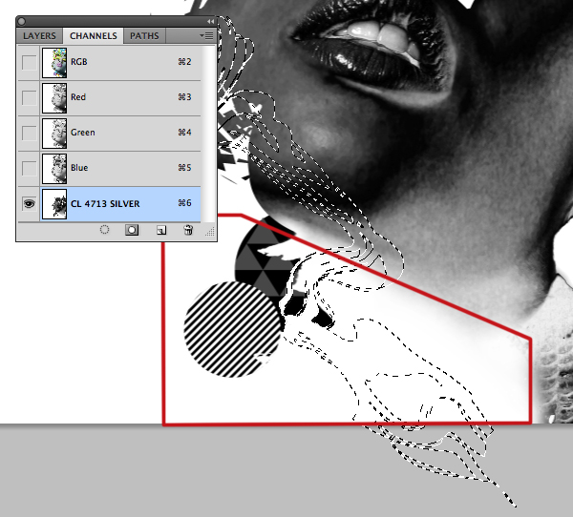Collapse the panel using double-arrow icon
This screenshot has width=573, height=517.
pyautogui.click(x=210, y=22)
